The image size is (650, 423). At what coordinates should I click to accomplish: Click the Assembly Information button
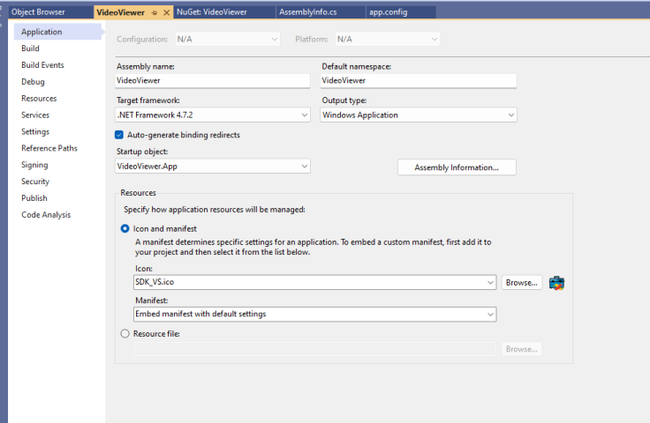click(457, 167)
